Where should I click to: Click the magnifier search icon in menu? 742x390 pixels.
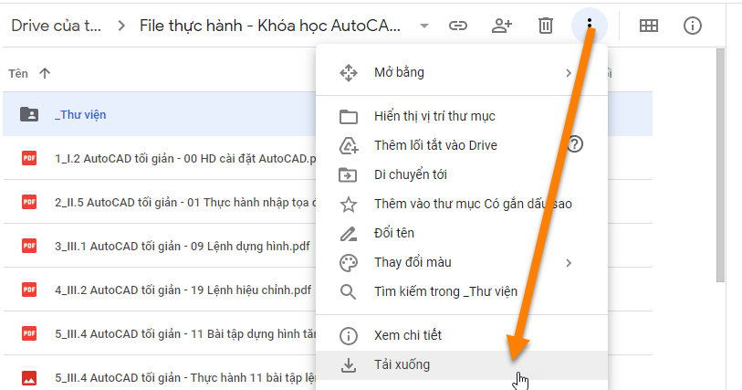(349, 292)
